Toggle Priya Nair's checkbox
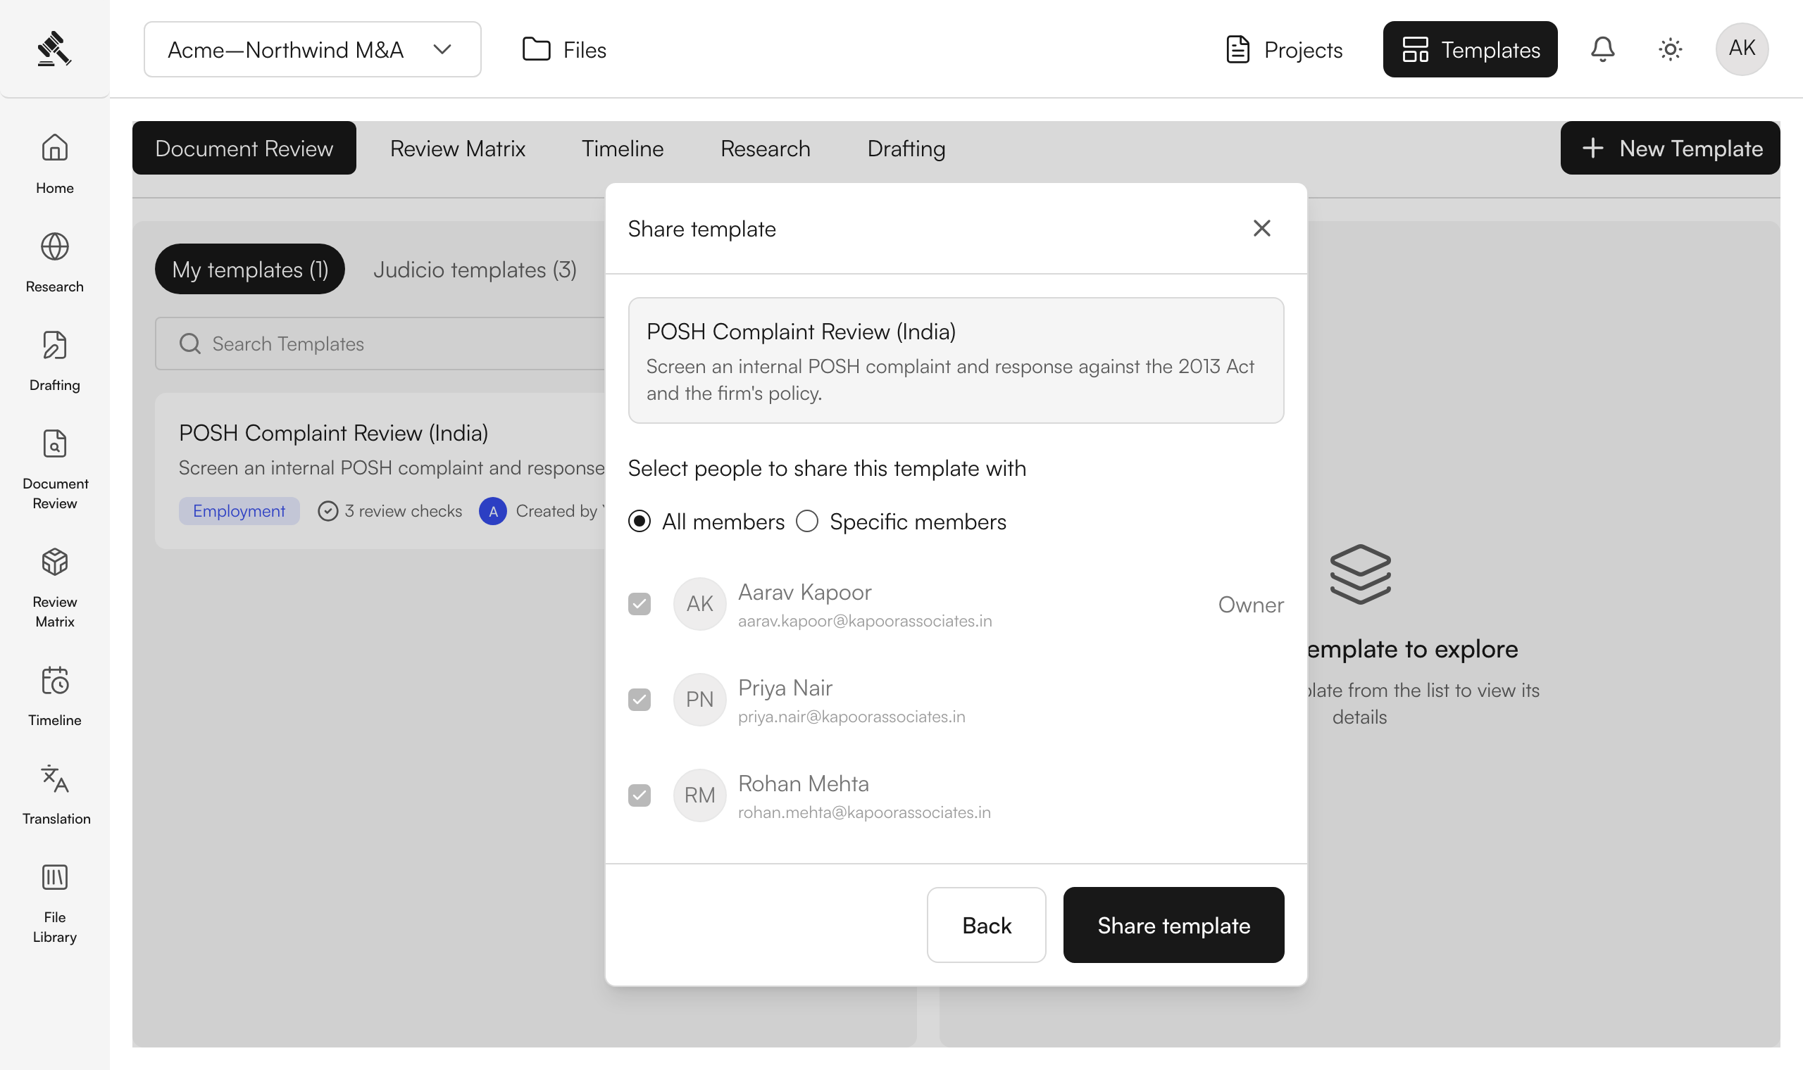 click(639, 700)
